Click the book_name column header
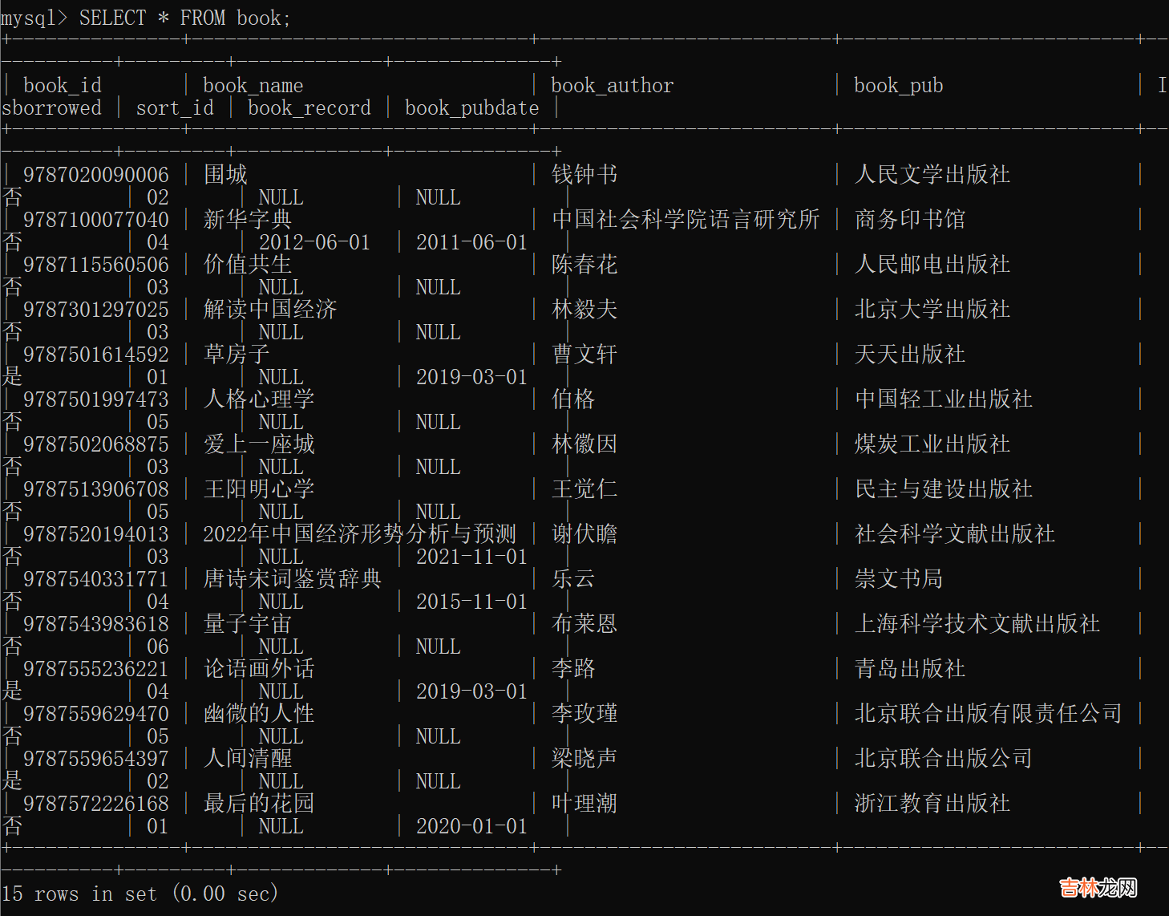 coord(253,85)
